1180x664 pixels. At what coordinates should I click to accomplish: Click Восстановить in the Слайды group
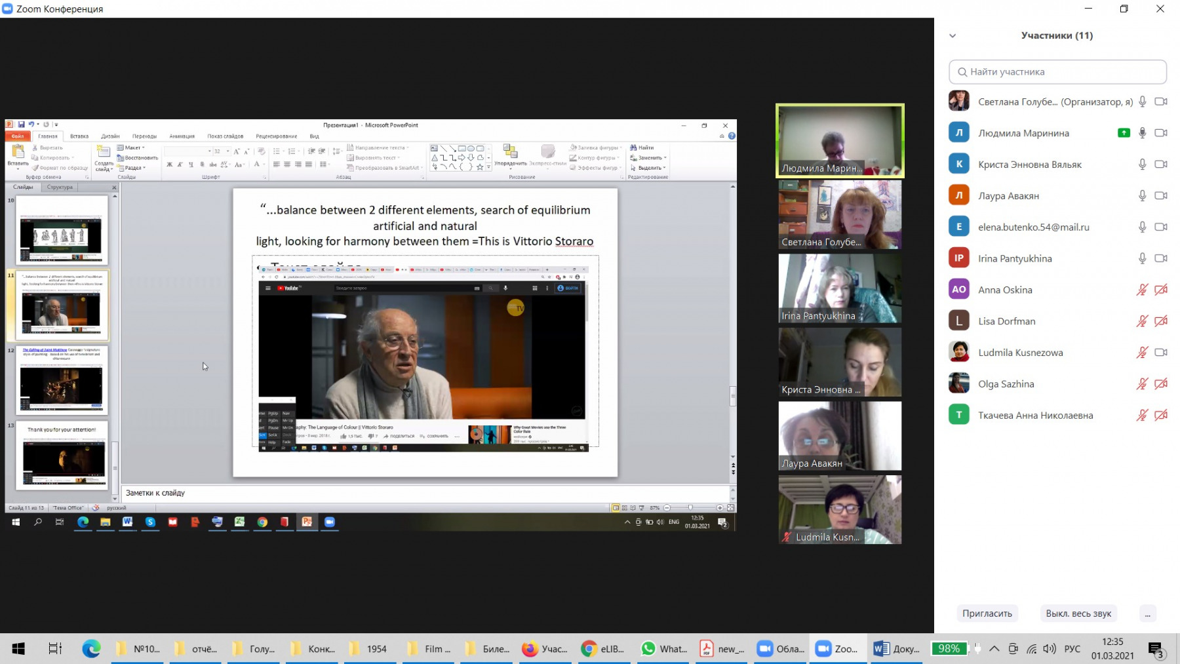(x=138, y=158)
